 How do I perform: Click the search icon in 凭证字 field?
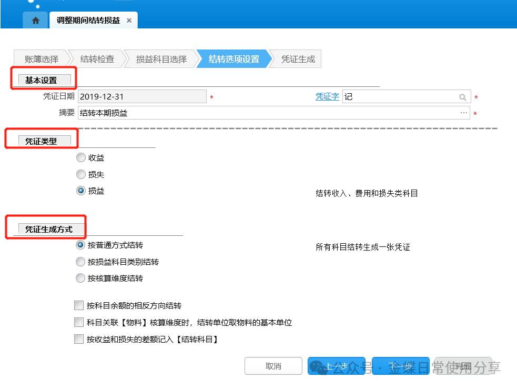(462, 97)
